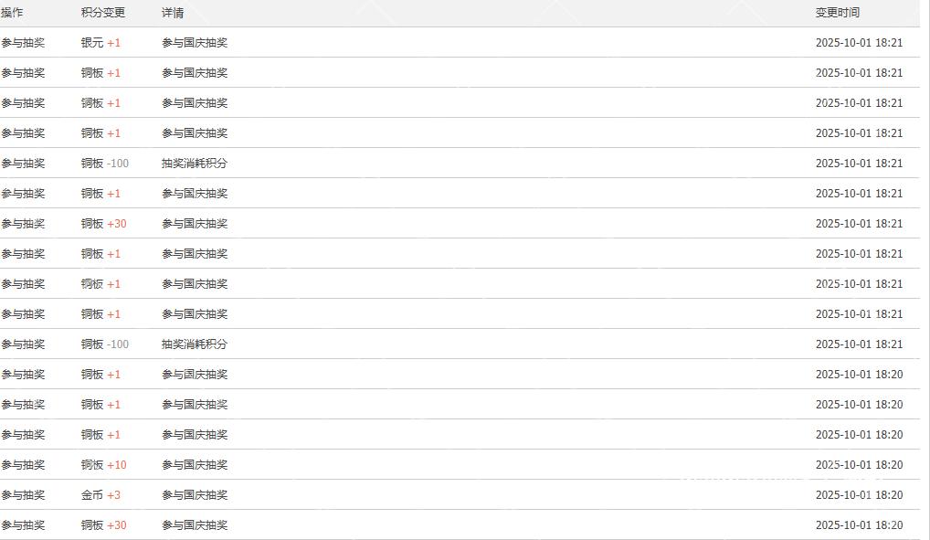Click 参与抽奖 in the 金币 +3 row
This screenshot has height=540, width=930.
(23, 495)
